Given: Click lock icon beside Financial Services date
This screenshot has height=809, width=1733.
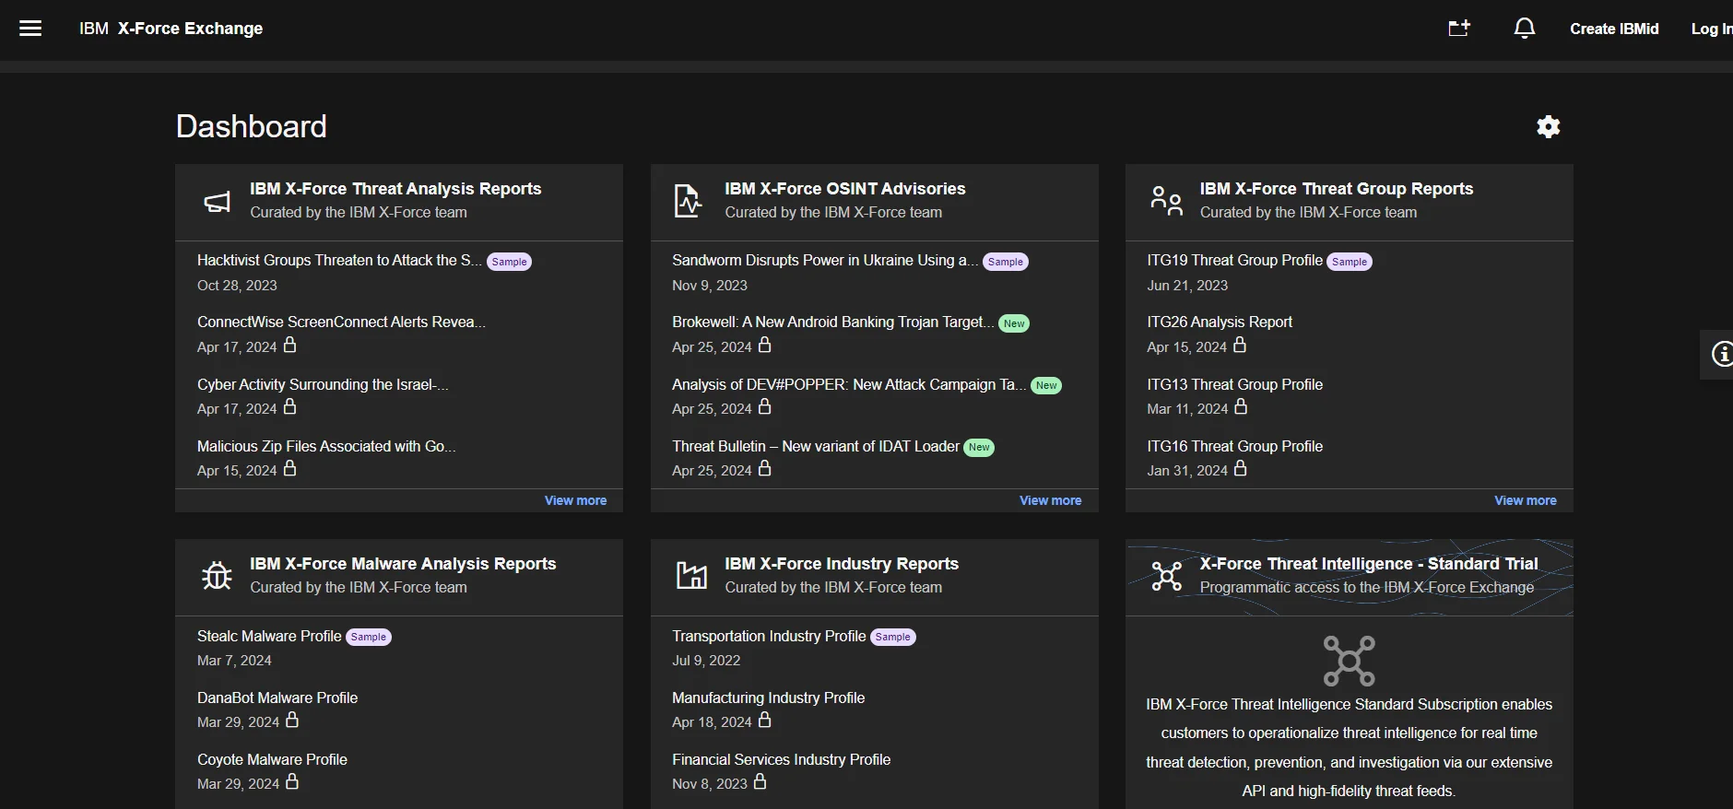Looking at the screenshot, I should pos(760,781).
